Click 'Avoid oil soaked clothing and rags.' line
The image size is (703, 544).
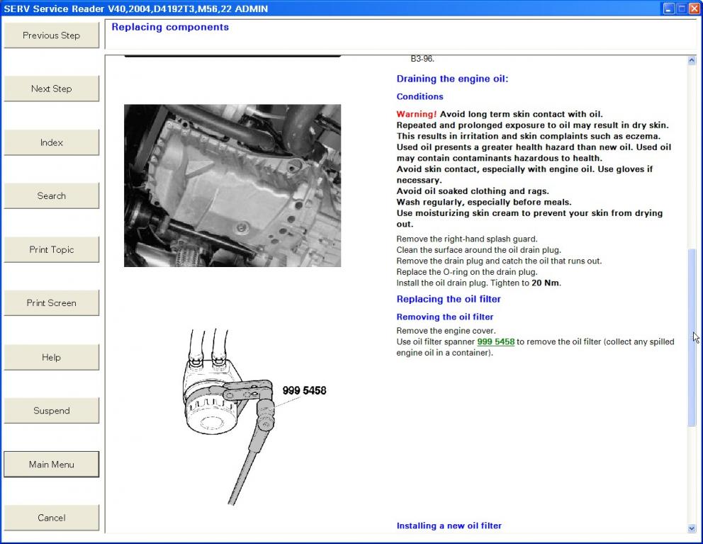click(473, 191)
